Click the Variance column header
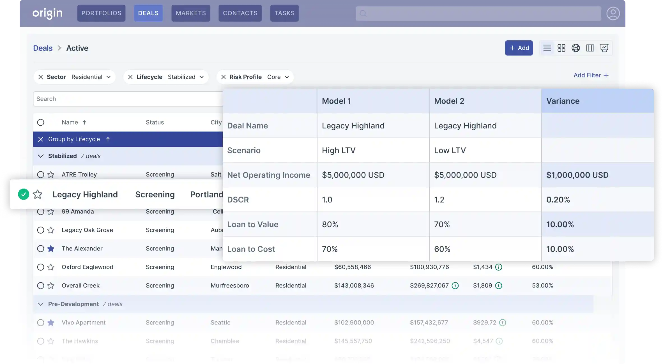 coord(598,101)
